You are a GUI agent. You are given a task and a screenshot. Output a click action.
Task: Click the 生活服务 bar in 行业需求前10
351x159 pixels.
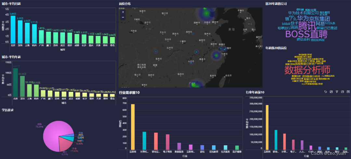pos(226,148)
